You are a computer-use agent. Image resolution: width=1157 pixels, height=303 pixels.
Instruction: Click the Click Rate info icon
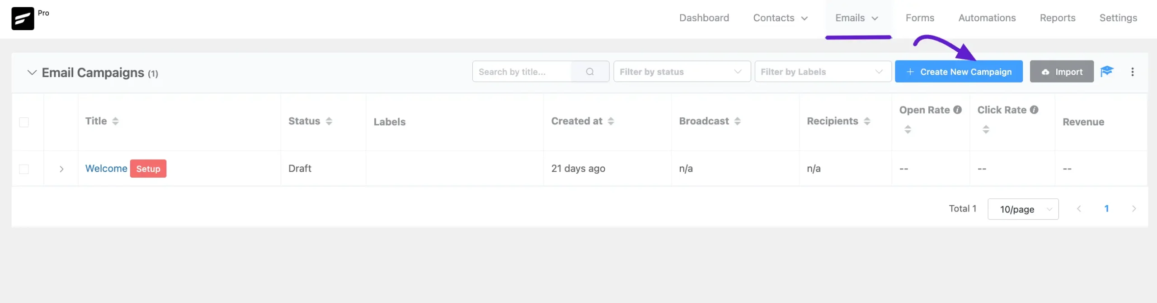point(1034,110)
